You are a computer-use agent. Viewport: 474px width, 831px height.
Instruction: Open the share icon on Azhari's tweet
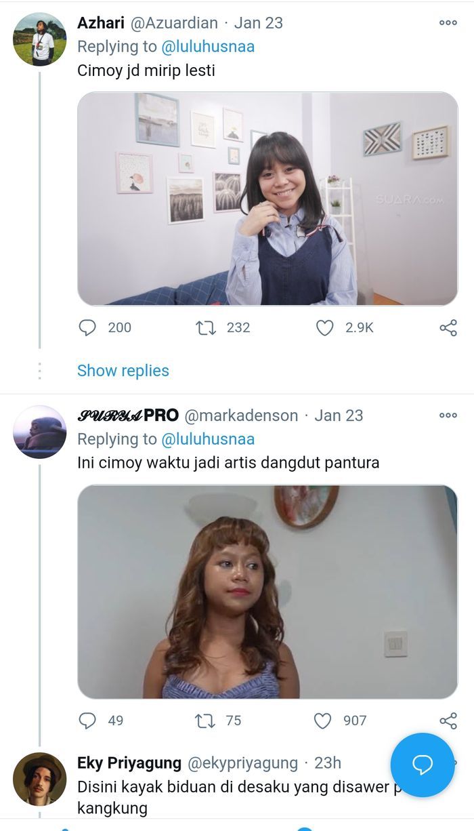(447, 327)
